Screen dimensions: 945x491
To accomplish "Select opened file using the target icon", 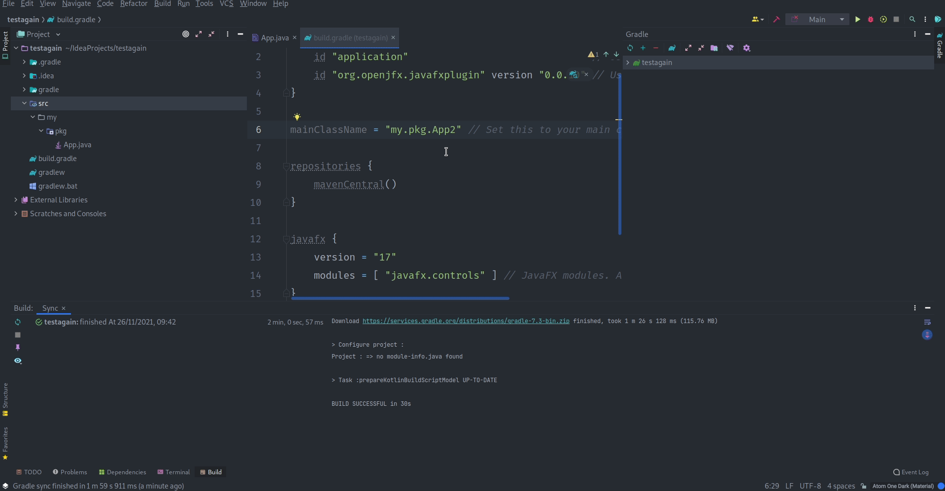I will [x=186, y=34].
